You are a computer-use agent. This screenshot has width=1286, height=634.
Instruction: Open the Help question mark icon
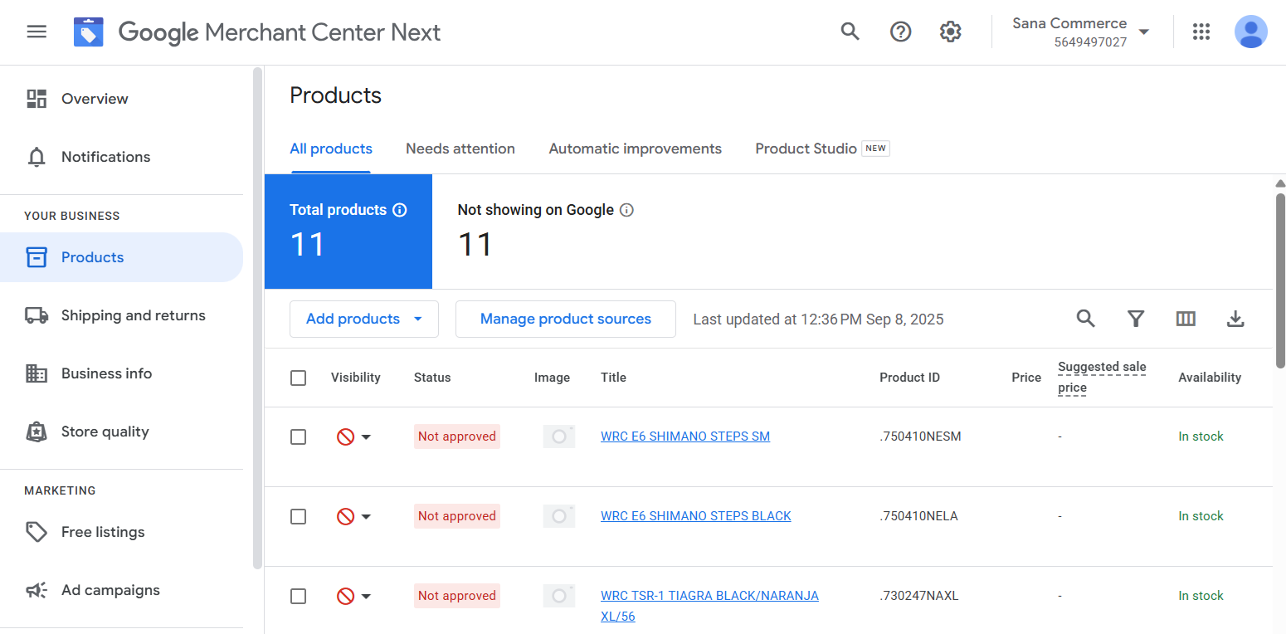[900, 32]
